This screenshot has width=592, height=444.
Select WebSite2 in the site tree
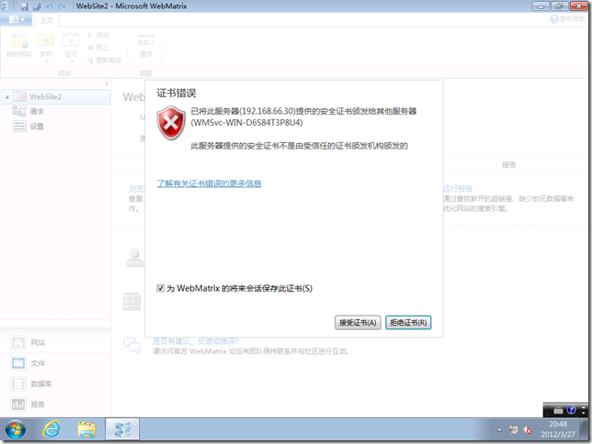click(x=55, y=97)
